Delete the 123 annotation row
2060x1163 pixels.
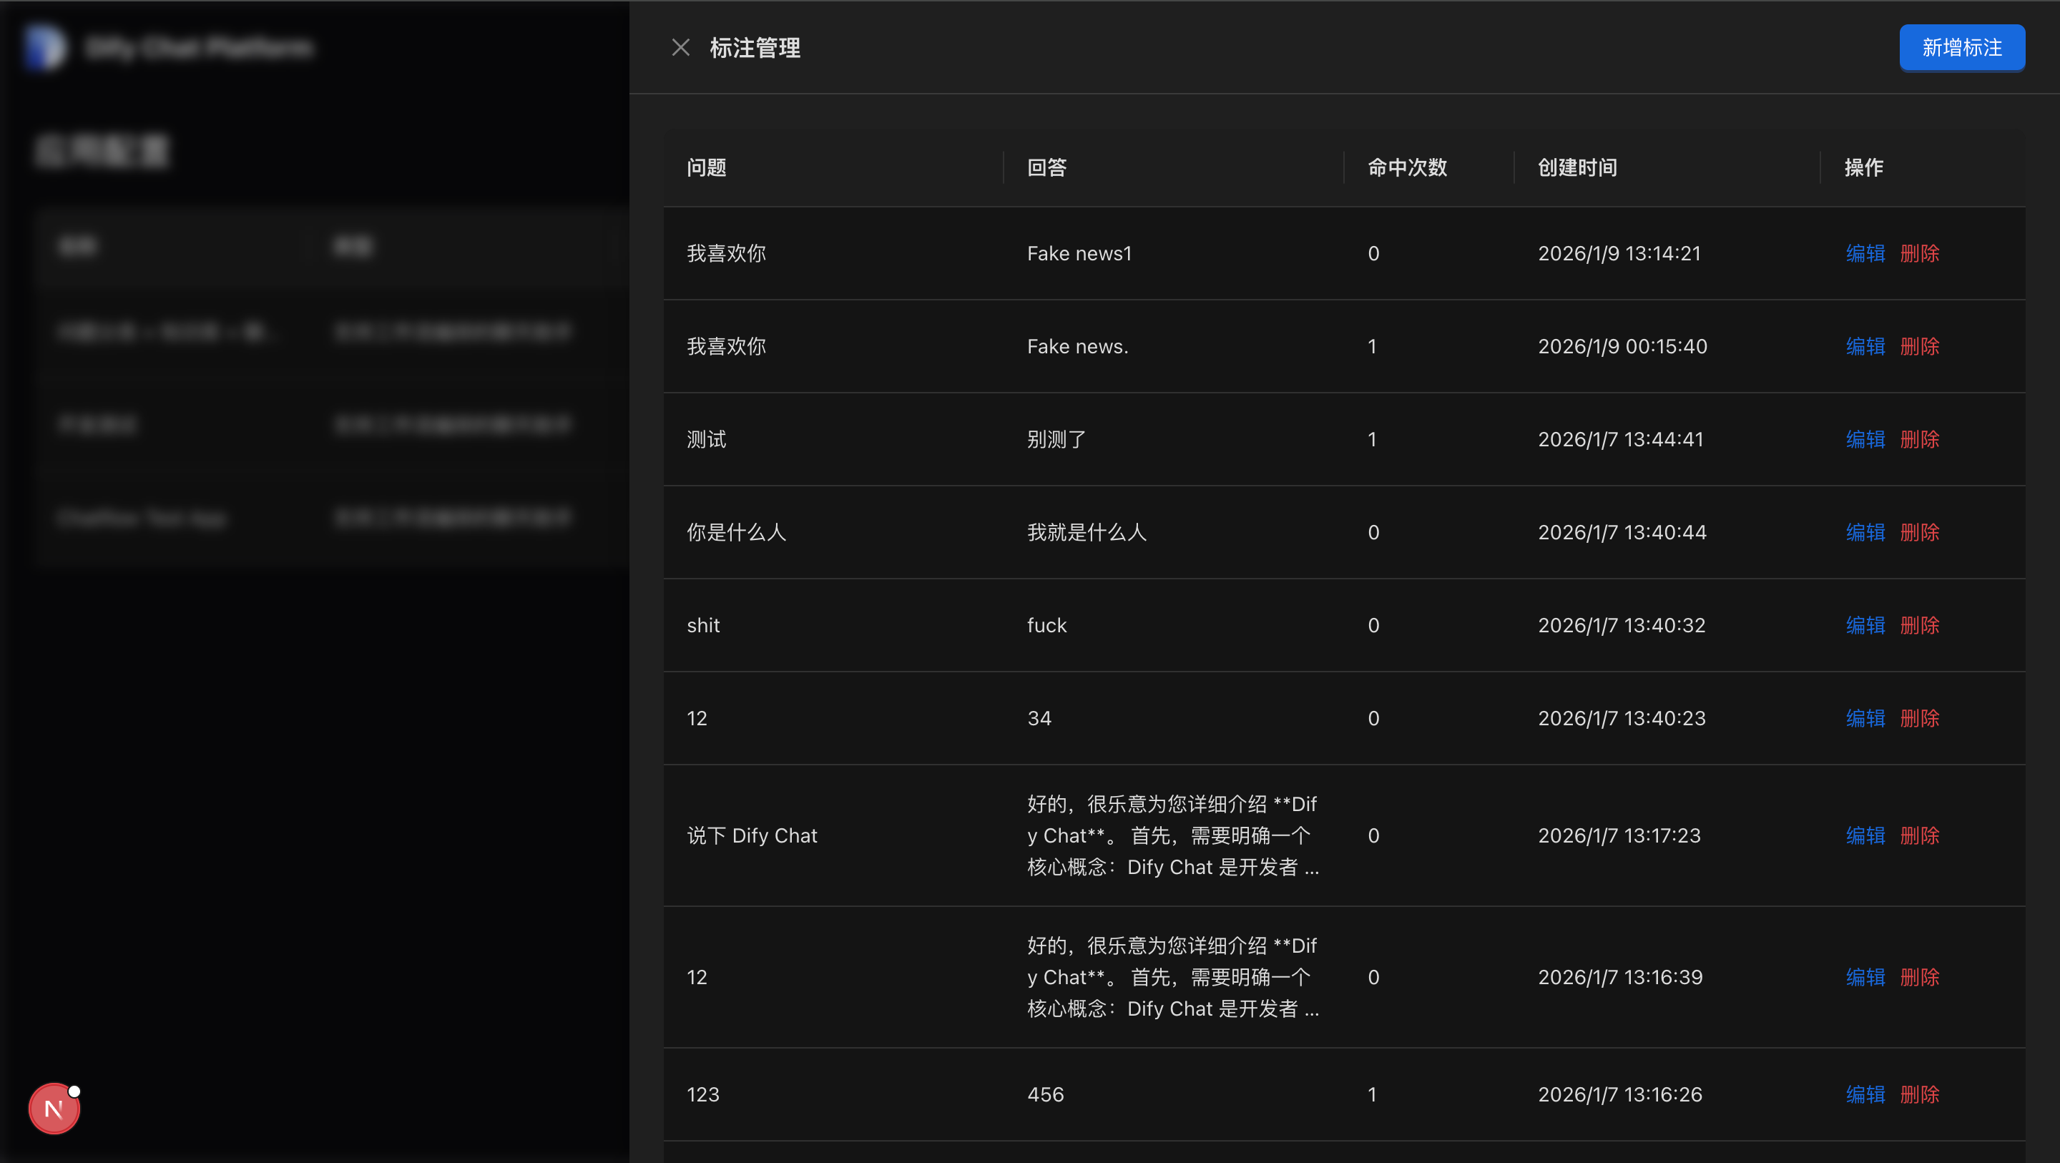pyautogui.click(x=1919, y=1094)
